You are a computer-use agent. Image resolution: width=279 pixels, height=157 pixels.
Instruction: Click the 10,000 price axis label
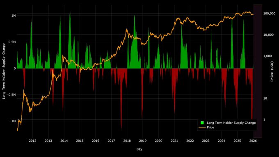(268, 35)
